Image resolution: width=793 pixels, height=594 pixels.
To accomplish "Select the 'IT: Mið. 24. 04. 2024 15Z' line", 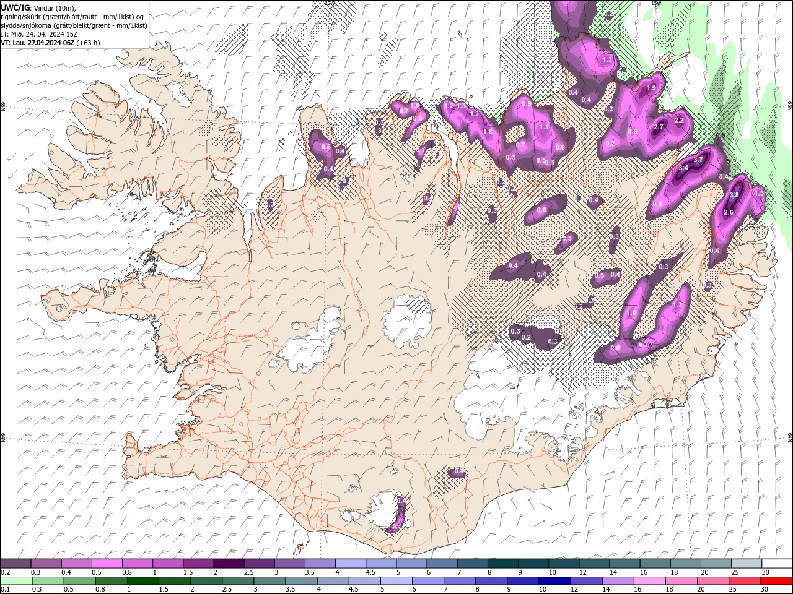I will 39,33.
